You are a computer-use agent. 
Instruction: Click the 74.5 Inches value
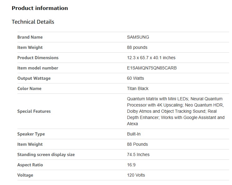point(138,154)
